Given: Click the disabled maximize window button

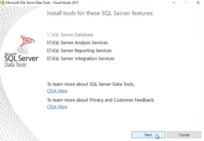Looking at the screenshot, I should pyautogui.click(x=186, y=3).
